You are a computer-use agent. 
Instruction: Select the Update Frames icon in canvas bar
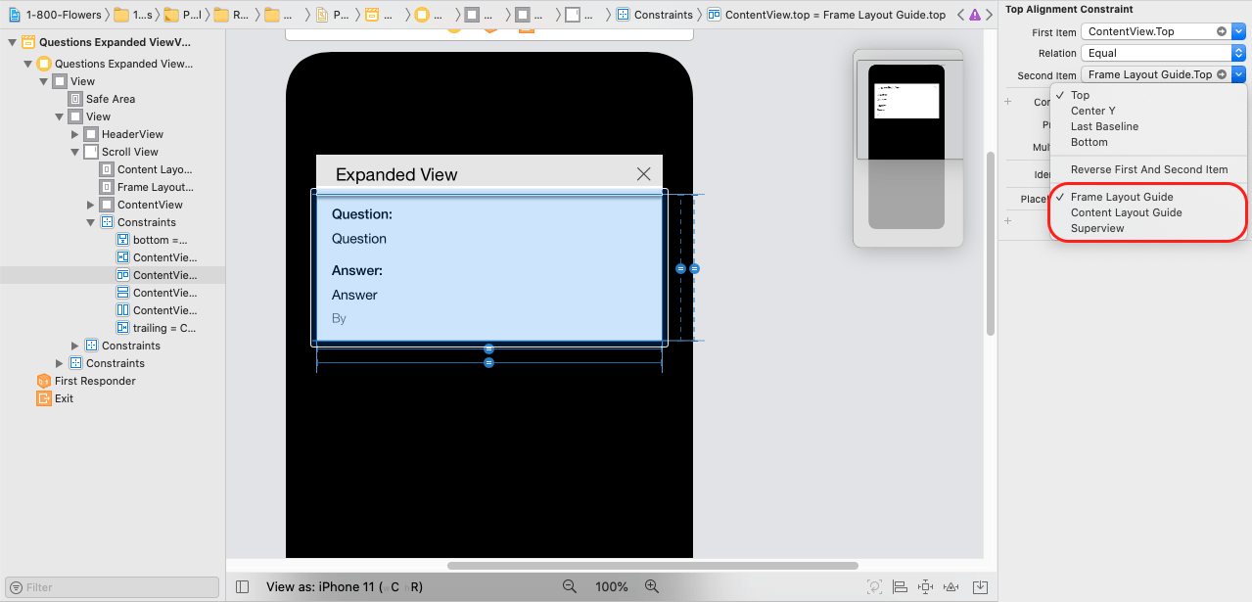click(x=874, y=586)
